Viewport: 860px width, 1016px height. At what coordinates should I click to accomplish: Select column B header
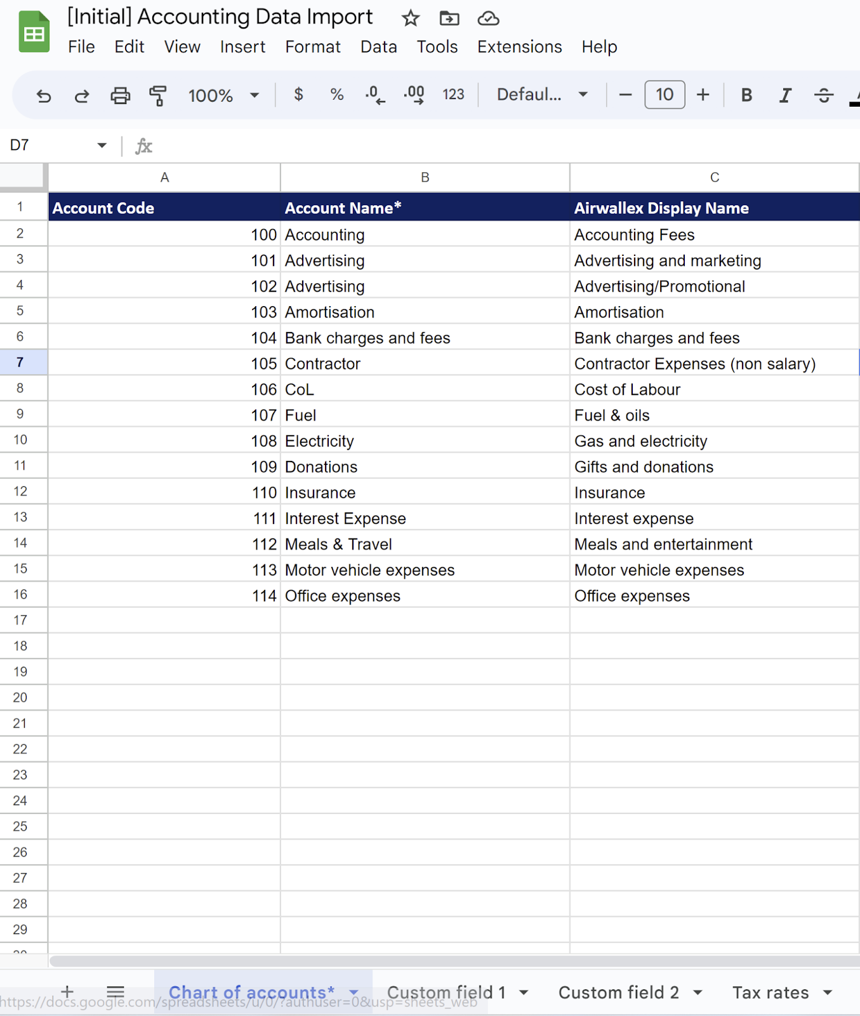pyautogui.click(x=425, y=178)
